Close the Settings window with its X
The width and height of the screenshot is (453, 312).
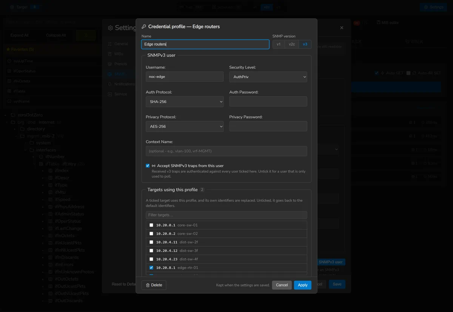[342, 28]
